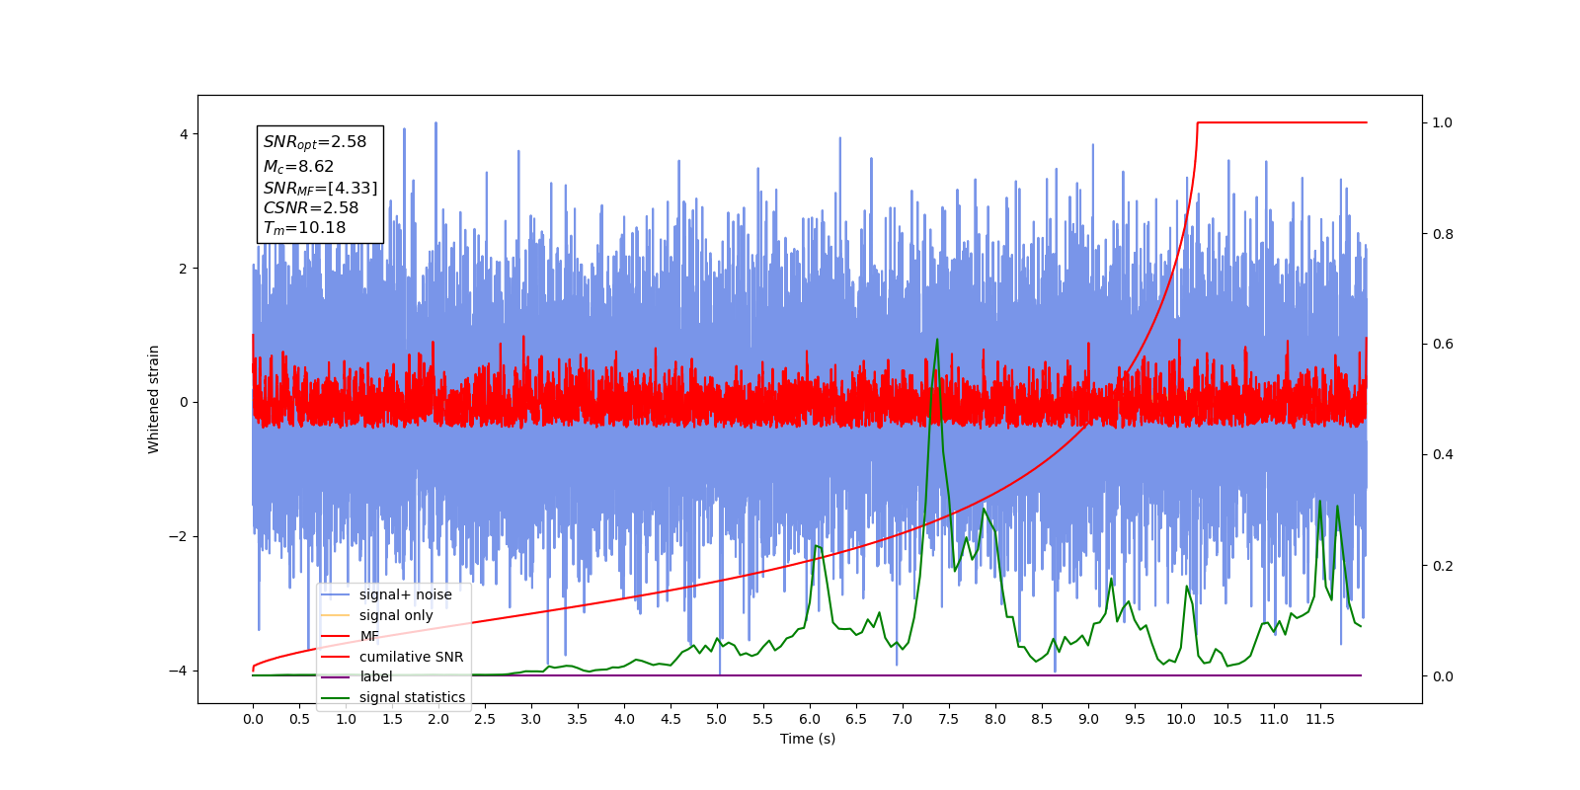Click the 0.6 tick on the right axis
This screenshot has height=790, width=1580.
click(1443, 344)
